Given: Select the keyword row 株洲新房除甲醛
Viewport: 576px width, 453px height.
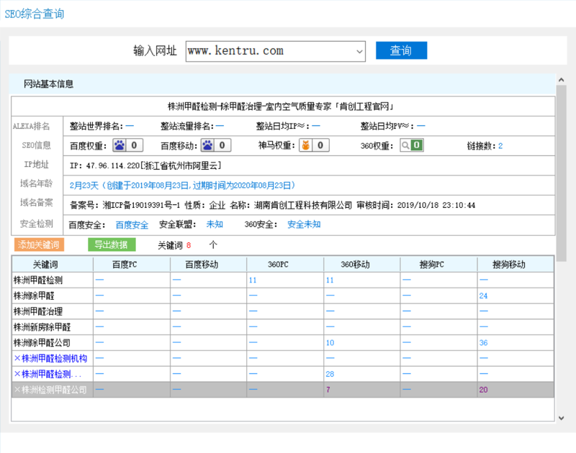Looking at the screenshot, I should click(x=283, y=327).
